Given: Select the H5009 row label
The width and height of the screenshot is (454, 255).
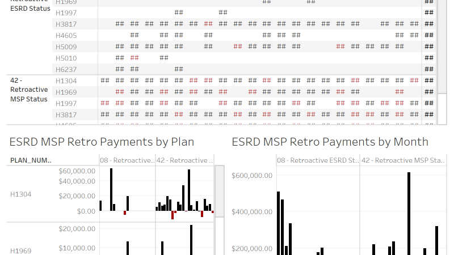Looking at the screenshot, I should (66, 47).
